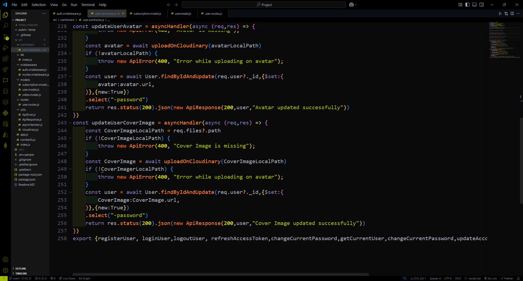Click the VS Code logo icon
523x281 pixels.
tap(4, 4)
